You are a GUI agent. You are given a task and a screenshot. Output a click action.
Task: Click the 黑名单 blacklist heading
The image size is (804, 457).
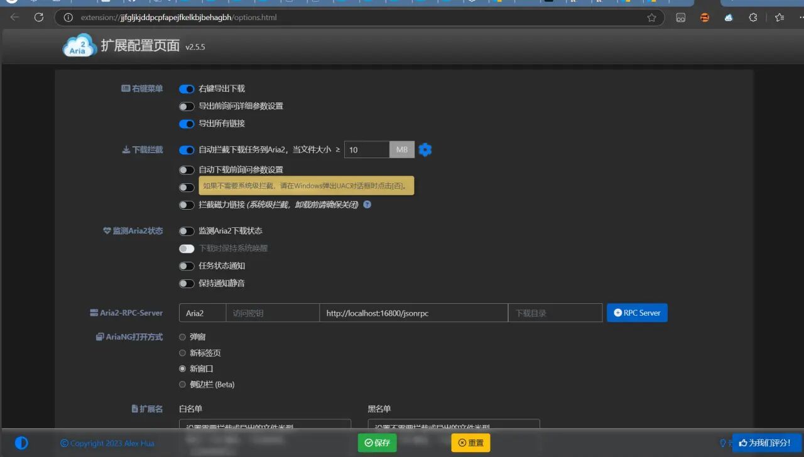pos(379,409)
